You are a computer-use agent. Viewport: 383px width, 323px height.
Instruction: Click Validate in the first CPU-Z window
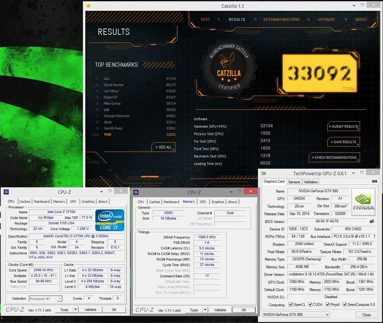(90, 310)
